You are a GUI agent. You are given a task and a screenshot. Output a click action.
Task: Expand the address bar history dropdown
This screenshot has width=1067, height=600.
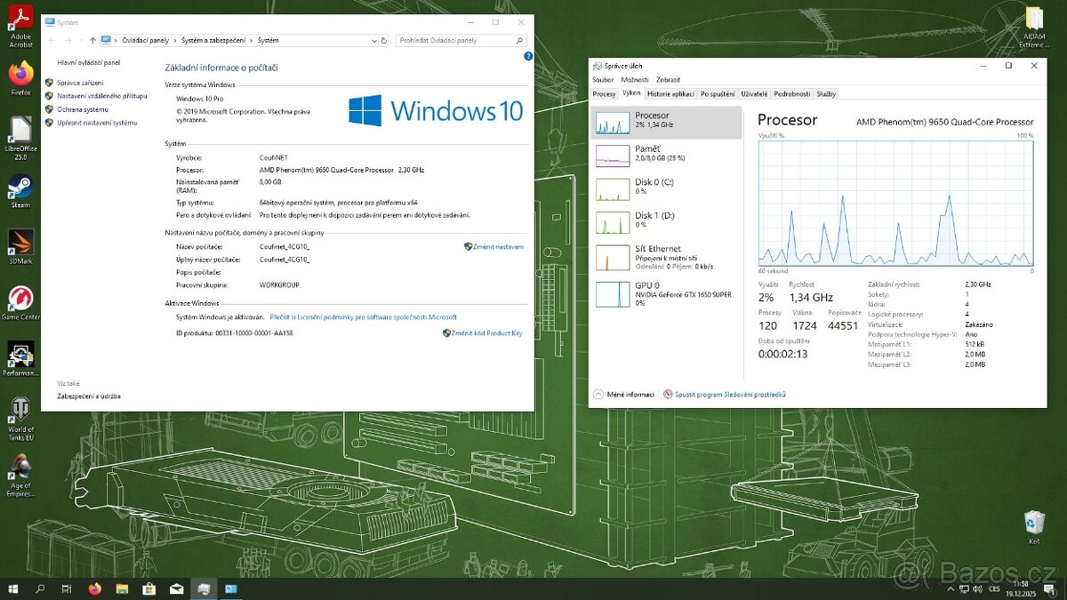(373, 40)
